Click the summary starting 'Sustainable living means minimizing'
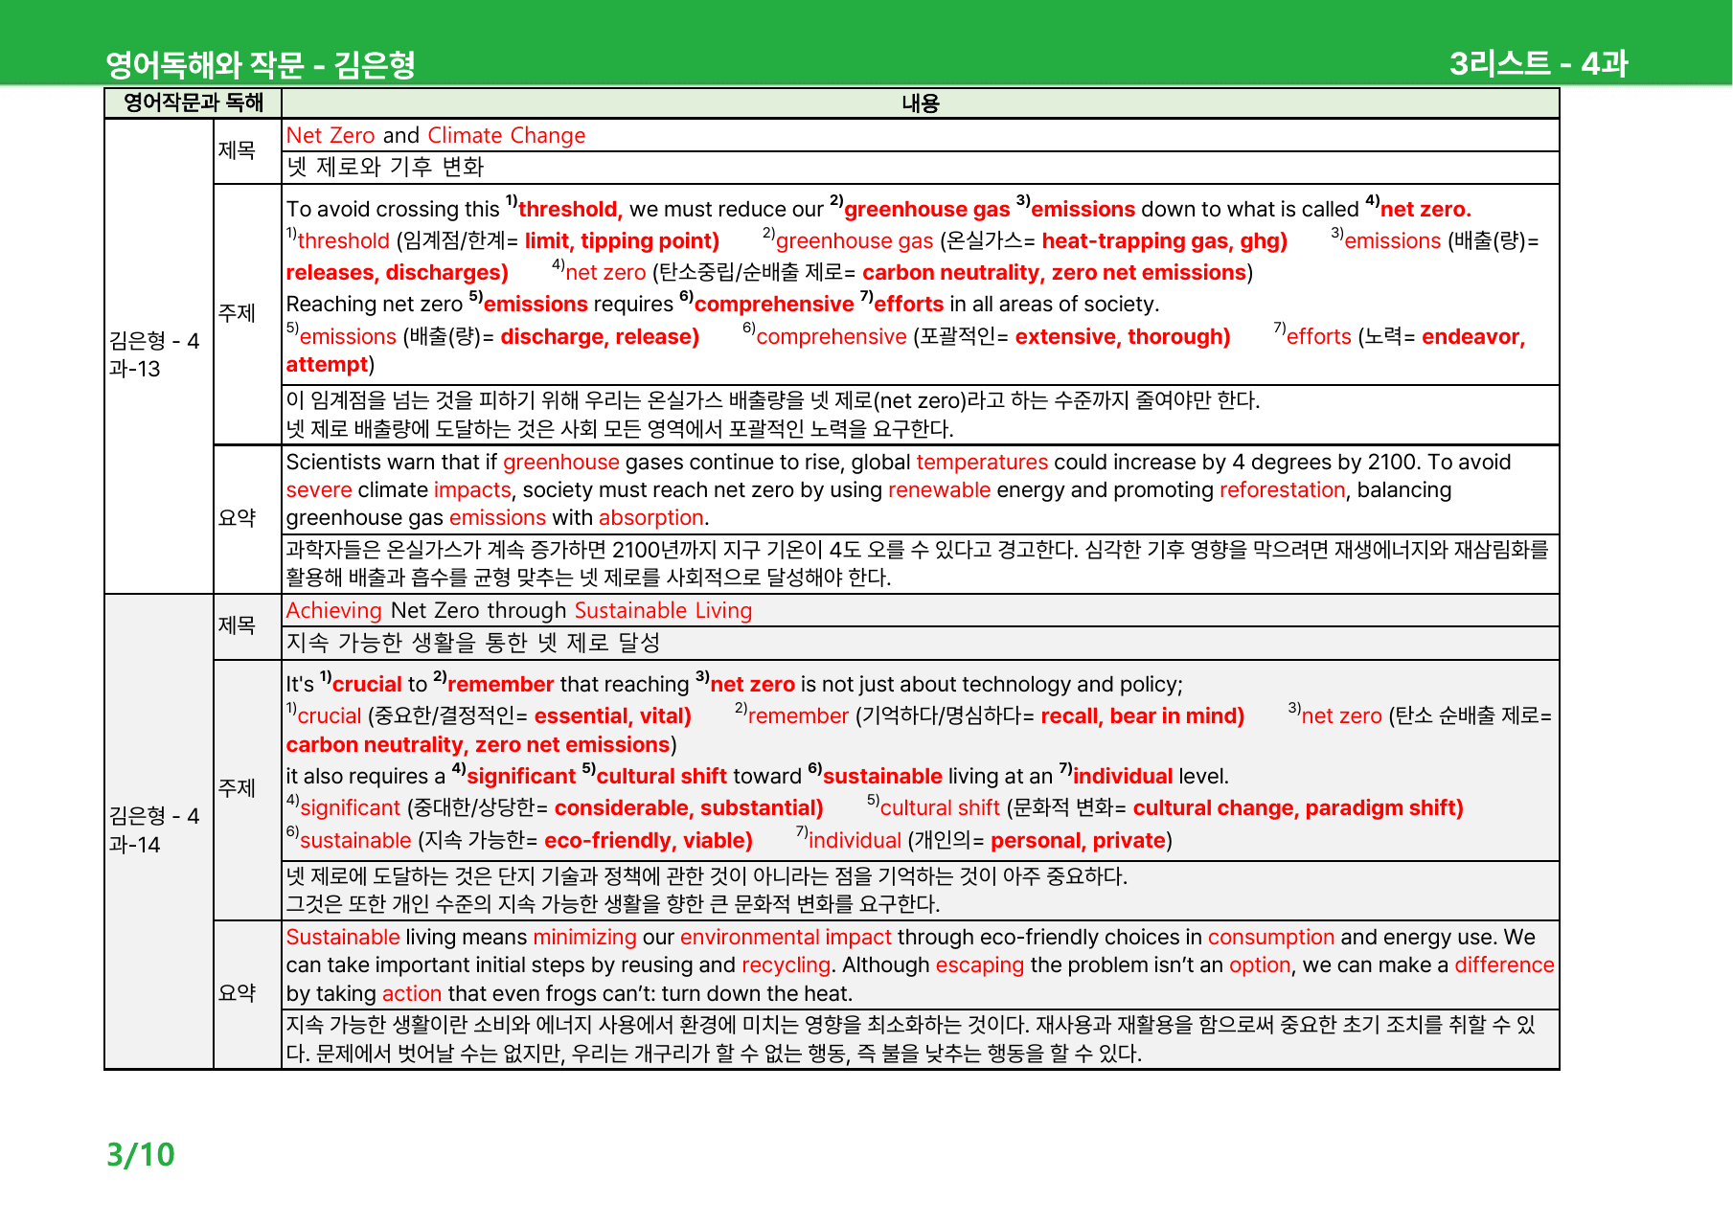This screenshot has width=1733, height=1225. tap(920, 964)
